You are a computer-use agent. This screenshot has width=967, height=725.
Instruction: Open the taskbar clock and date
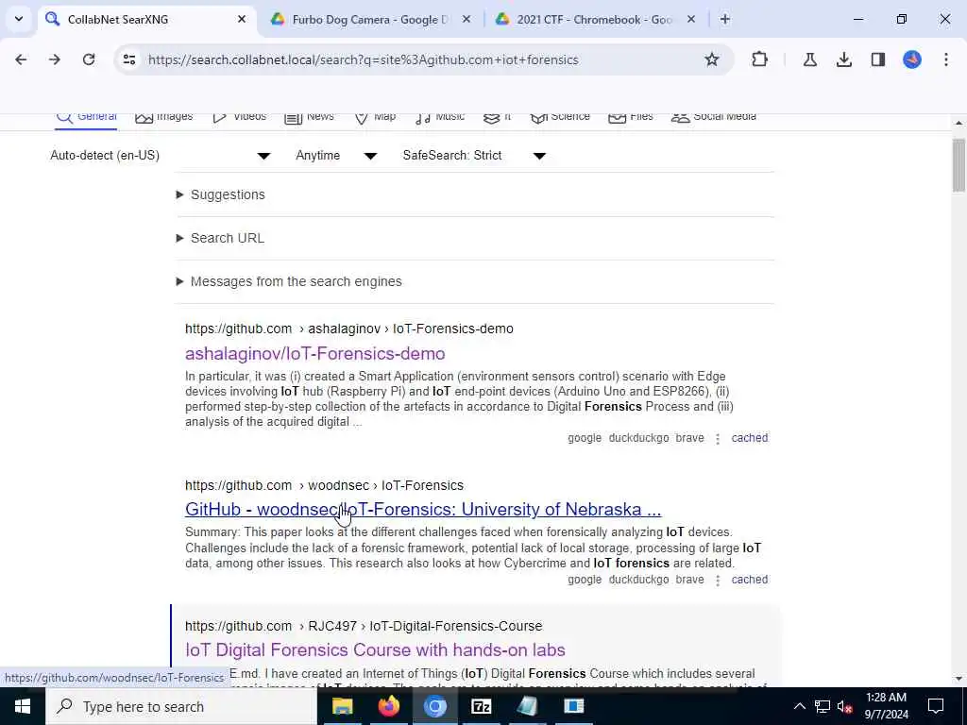886,706
